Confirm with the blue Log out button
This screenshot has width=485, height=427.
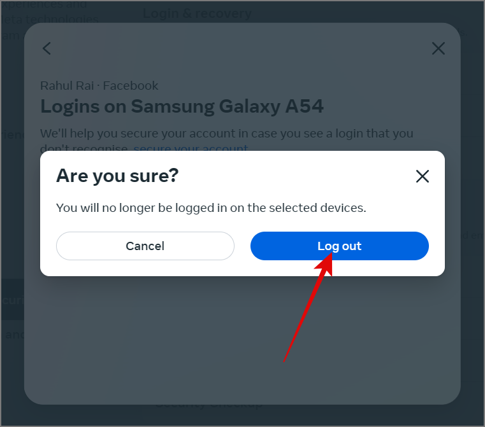(x=339, y=246)
